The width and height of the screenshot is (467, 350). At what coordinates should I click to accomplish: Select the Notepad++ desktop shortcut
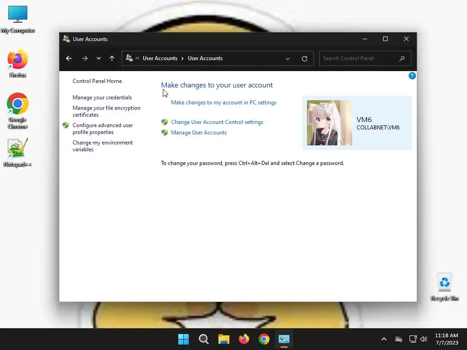[17, 153]
